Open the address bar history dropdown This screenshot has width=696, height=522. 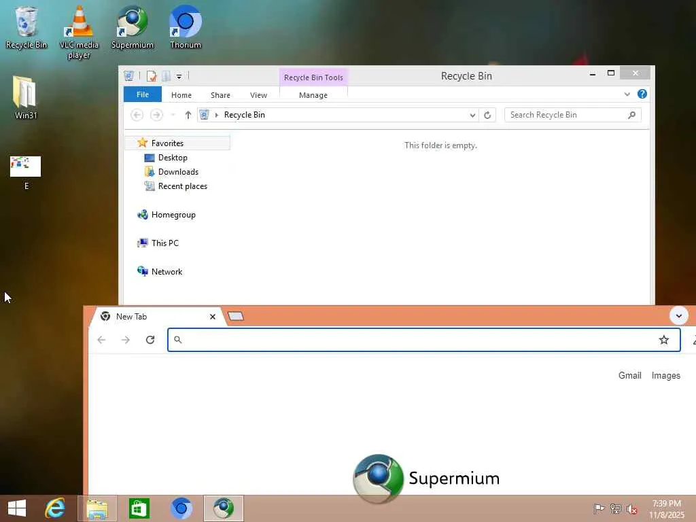pos(472,115)
